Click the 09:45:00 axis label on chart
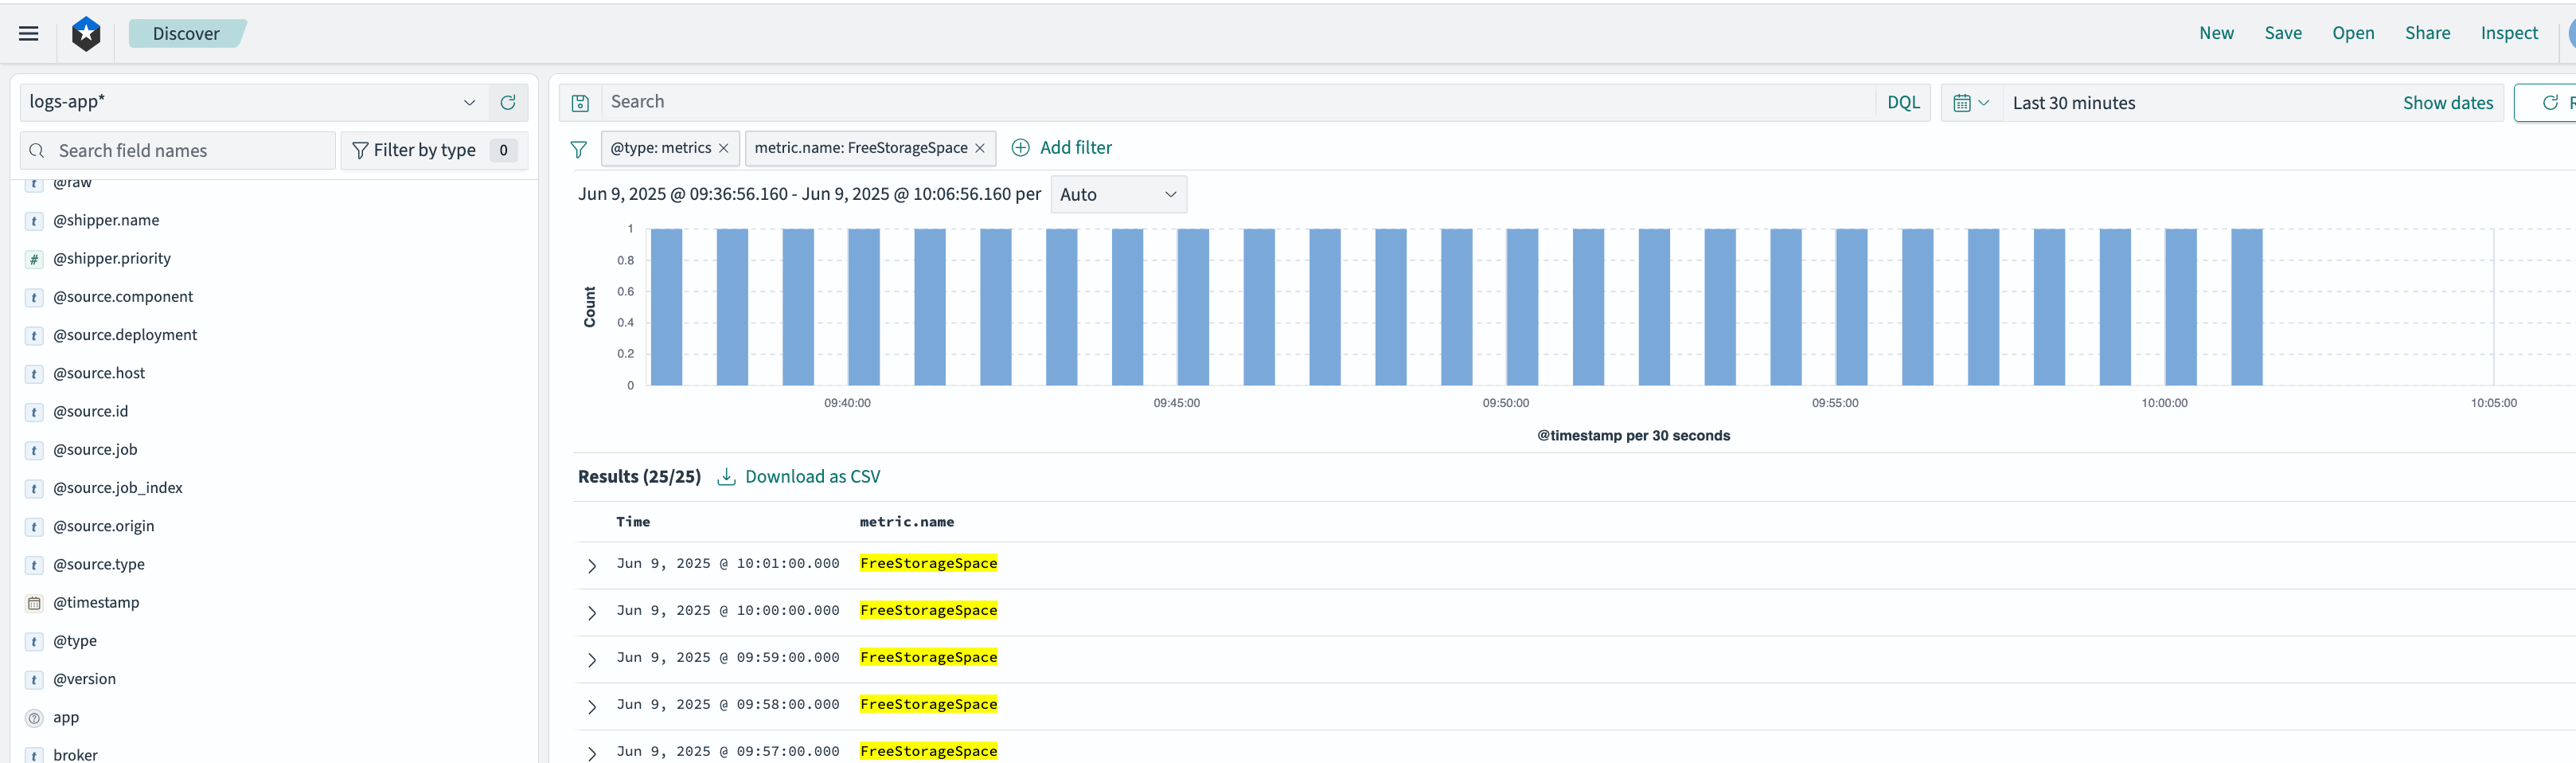2576x763 pixels. click(1176, 403)
